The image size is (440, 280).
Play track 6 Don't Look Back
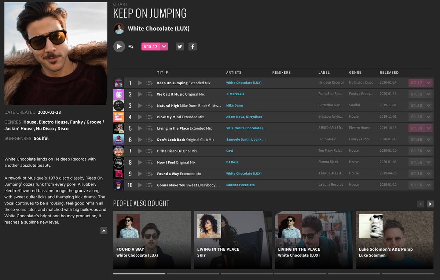140,140
